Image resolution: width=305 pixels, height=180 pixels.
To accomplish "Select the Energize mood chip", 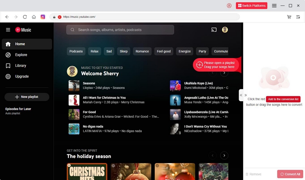I will point(185,51).
